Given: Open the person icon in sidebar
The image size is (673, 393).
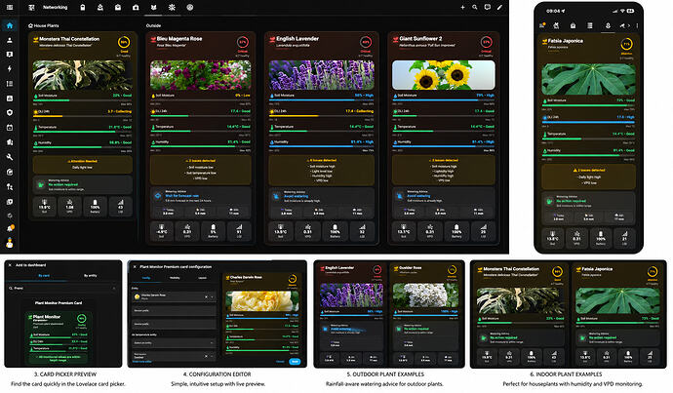Looking at the screenshot, I should click(x=10, y=40).
